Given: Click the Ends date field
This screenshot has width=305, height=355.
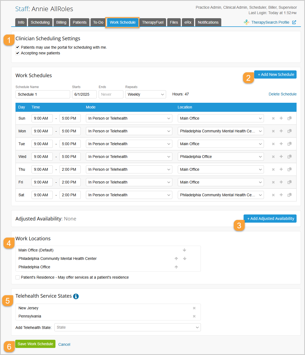Looking at the screenshot, I should (x=111, y=94).
